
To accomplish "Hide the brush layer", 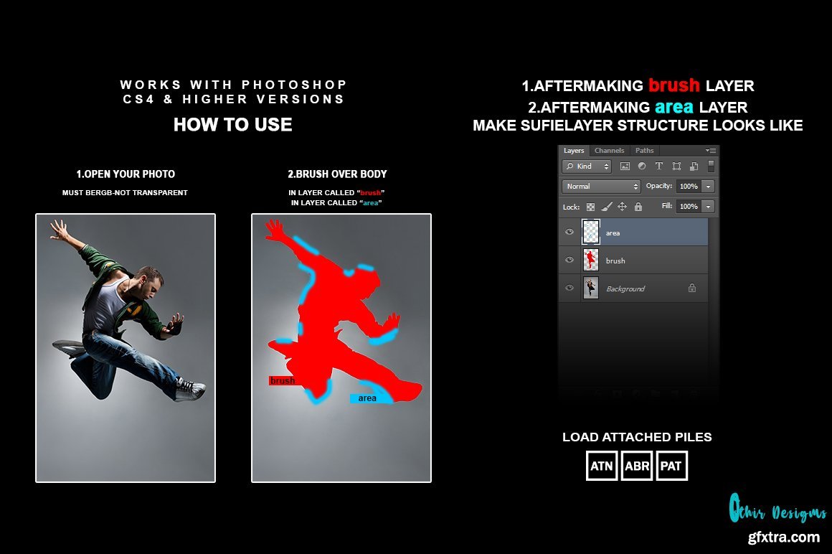I will 569,260.
